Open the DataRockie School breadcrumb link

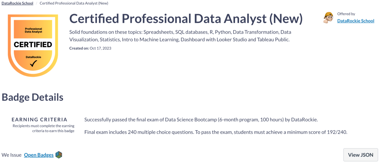pos(17,3)
